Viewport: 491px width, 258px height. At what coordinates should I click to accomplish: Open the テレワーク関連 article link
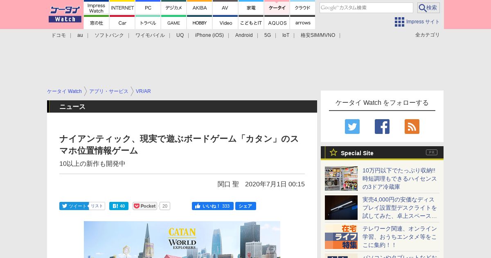click(x=400, y=237)
